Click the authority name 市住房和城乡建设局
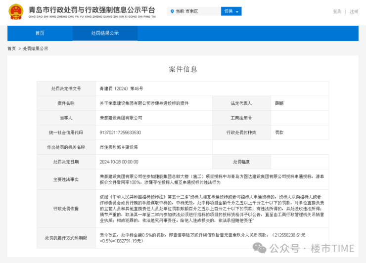 pos(119,147)
